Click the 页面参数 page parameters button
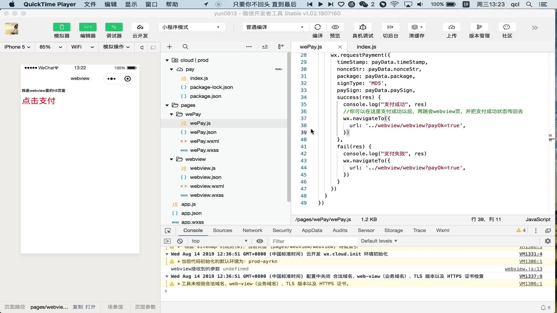 [x=145, y=307]
